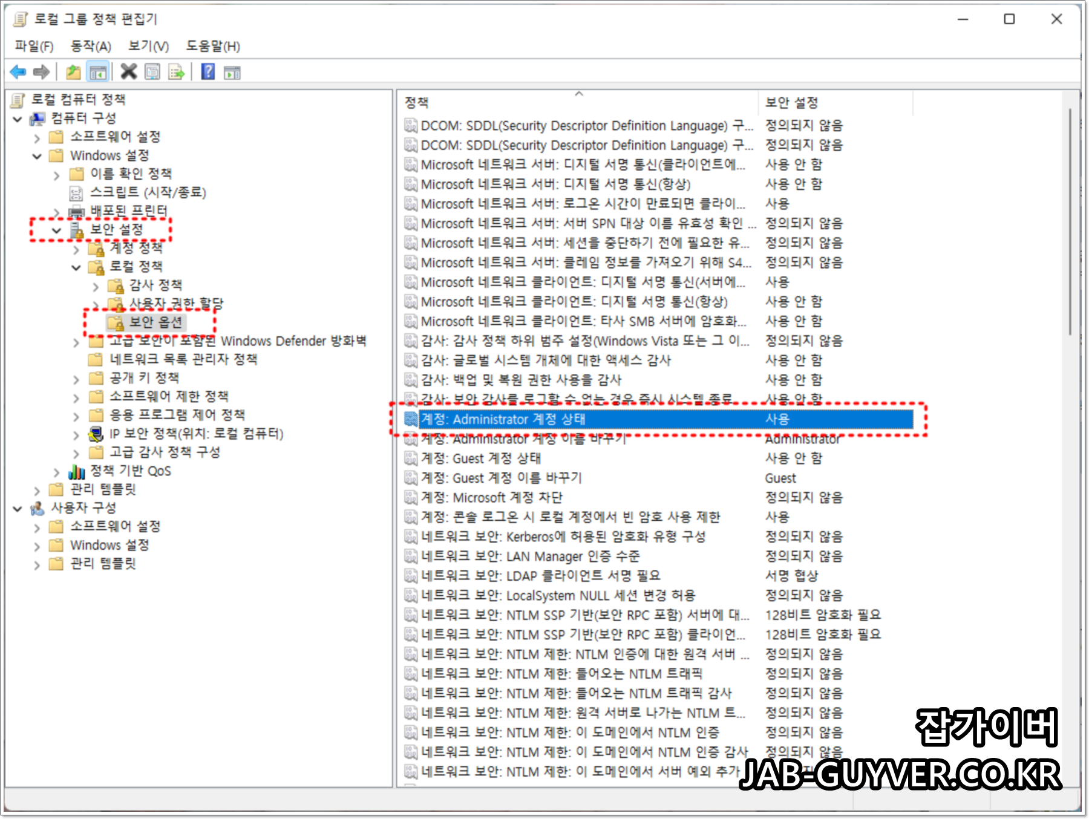Image resolution: width=1089 pixels, height=819 pixels.
Task: Click the Export List toolbar icon
Action: (176, 72)
